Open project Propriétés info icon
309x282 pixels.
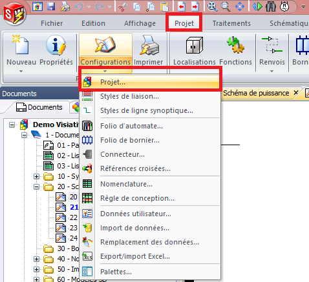coord(56,46)
